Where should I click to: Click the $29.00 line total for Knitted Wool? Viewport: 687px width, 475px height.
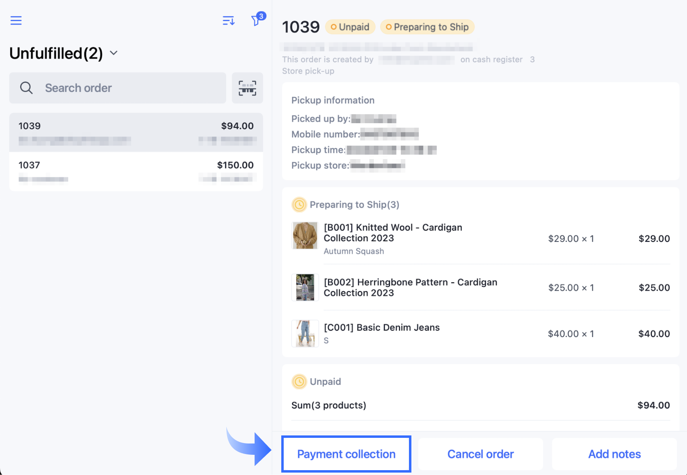pyautogui.click(x=654, y=239)
